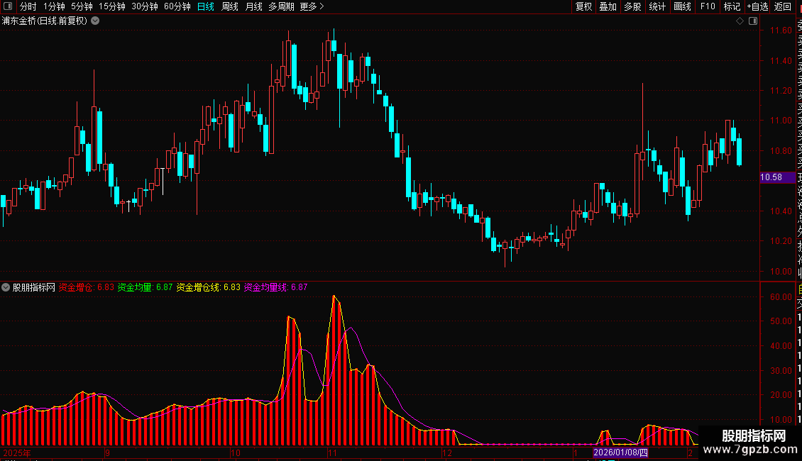802x461 pixels.
Task: Select the 5分钟 period
Action: (x=82, y=6)
